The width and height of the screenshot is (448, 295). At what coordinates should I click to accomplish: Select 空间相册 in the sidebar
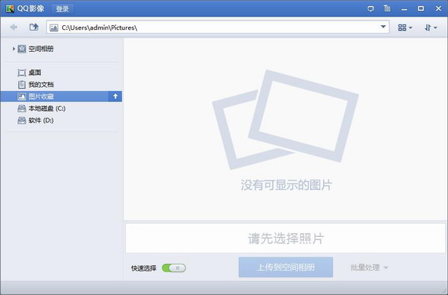point(41,49)
